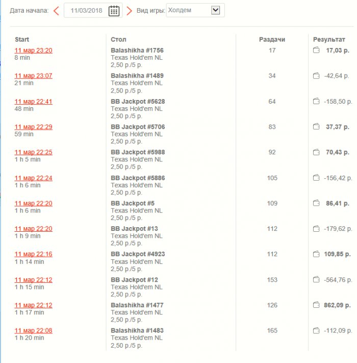Open session link 11 мар 22:41
The height and width of the screenshot is (363, 357).
pyautogui.click(x=33, y=102)
